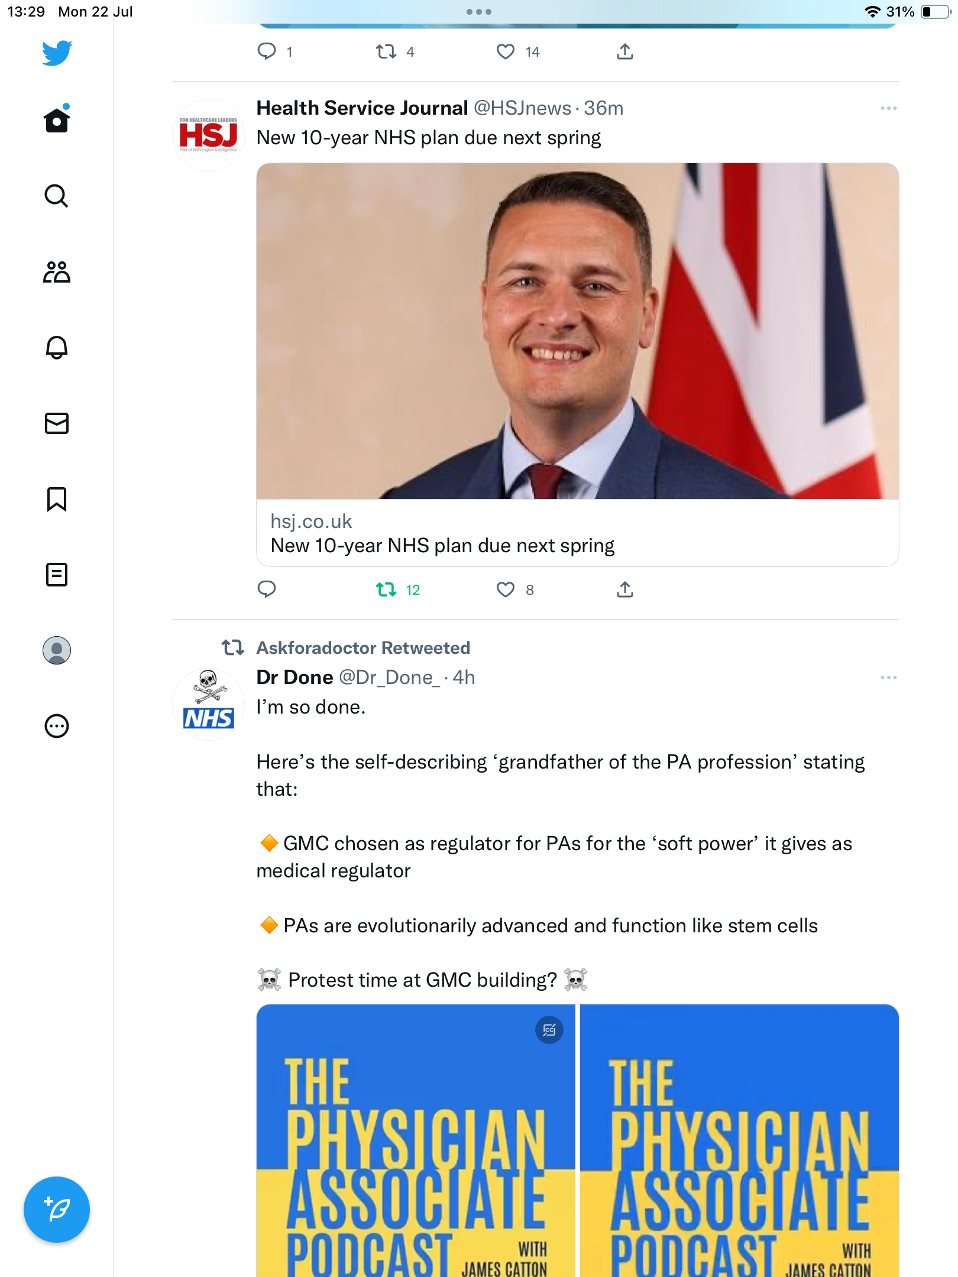
Task: Open Bookmarks in the sidebar
Action: click(57, 499)
